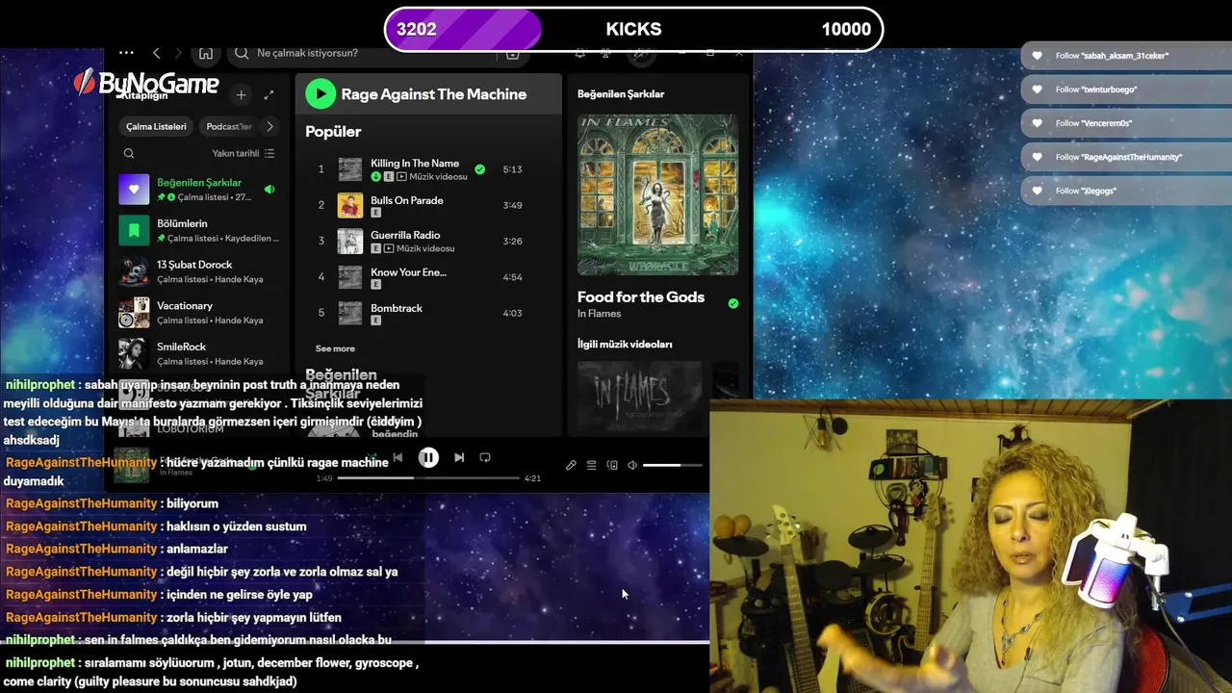Open the SmileRock playlist
Image resolution: width=1232 pixels, height=693 pixels.
[x=197, y=353]
